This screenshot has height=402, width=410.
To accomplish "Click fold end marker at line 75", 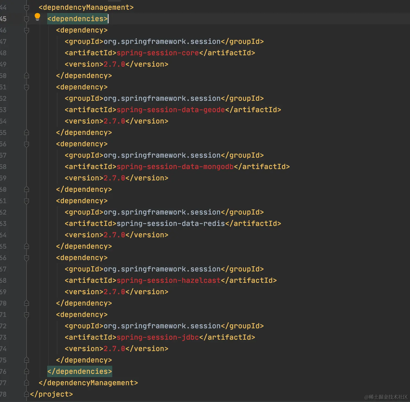I will click(27, 360).
